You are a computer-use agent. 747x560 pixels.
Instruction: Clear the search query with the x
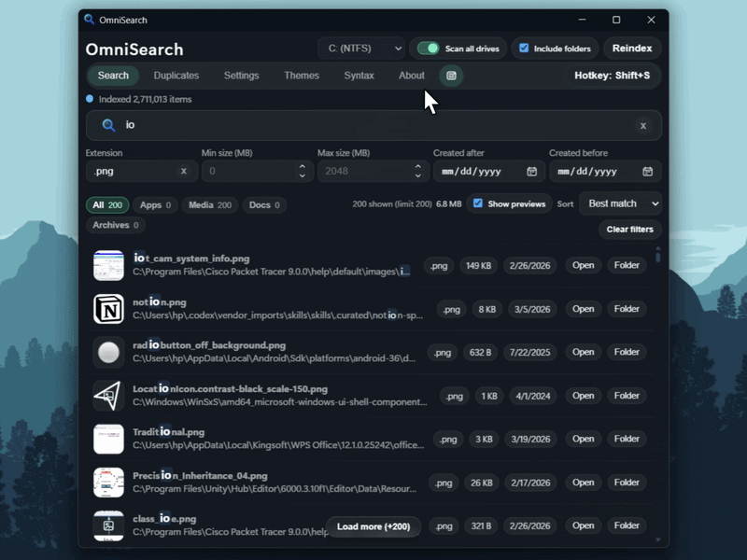643,126
